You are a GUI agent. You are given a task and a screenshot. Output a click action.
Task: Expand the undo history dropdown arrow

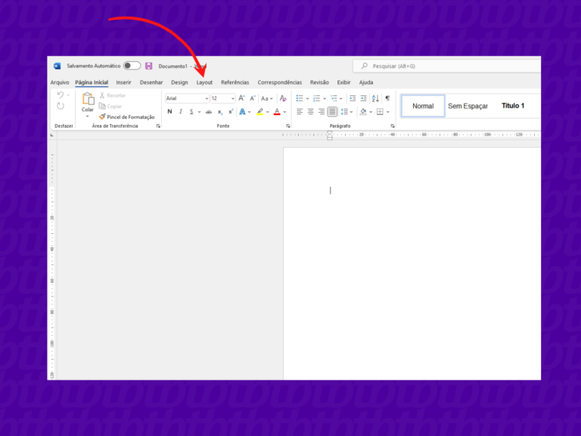pyautogui.click(x=68, y=95)
